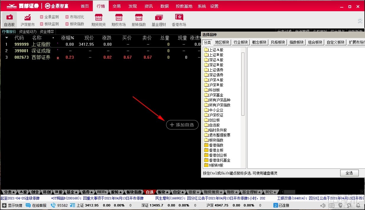Open the 期权市场 options market icon
The image size is (365, 210).
[x=119, y=20]
